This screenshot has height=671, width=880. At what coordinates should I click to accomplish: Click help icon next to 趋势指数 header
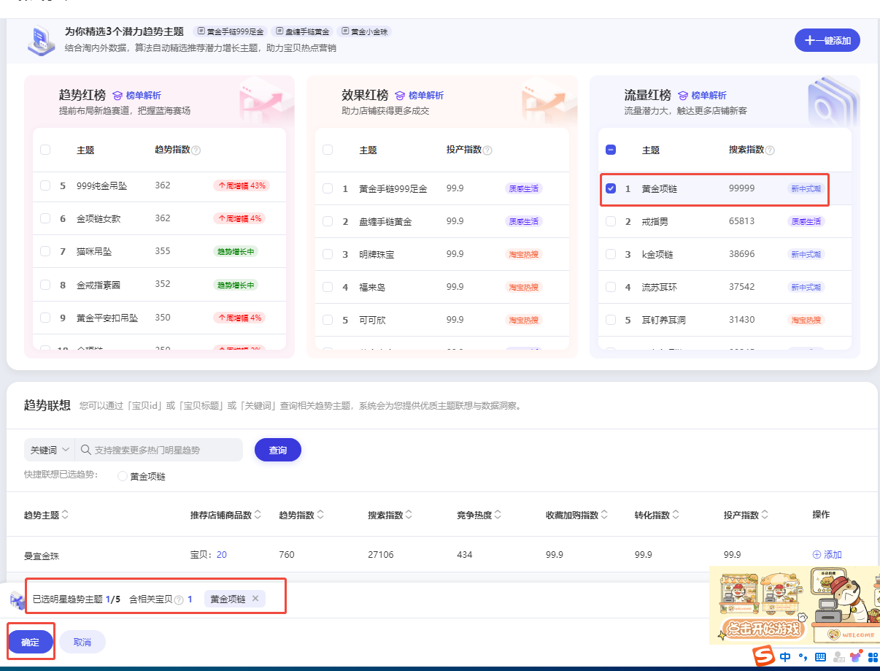[196, 150]
